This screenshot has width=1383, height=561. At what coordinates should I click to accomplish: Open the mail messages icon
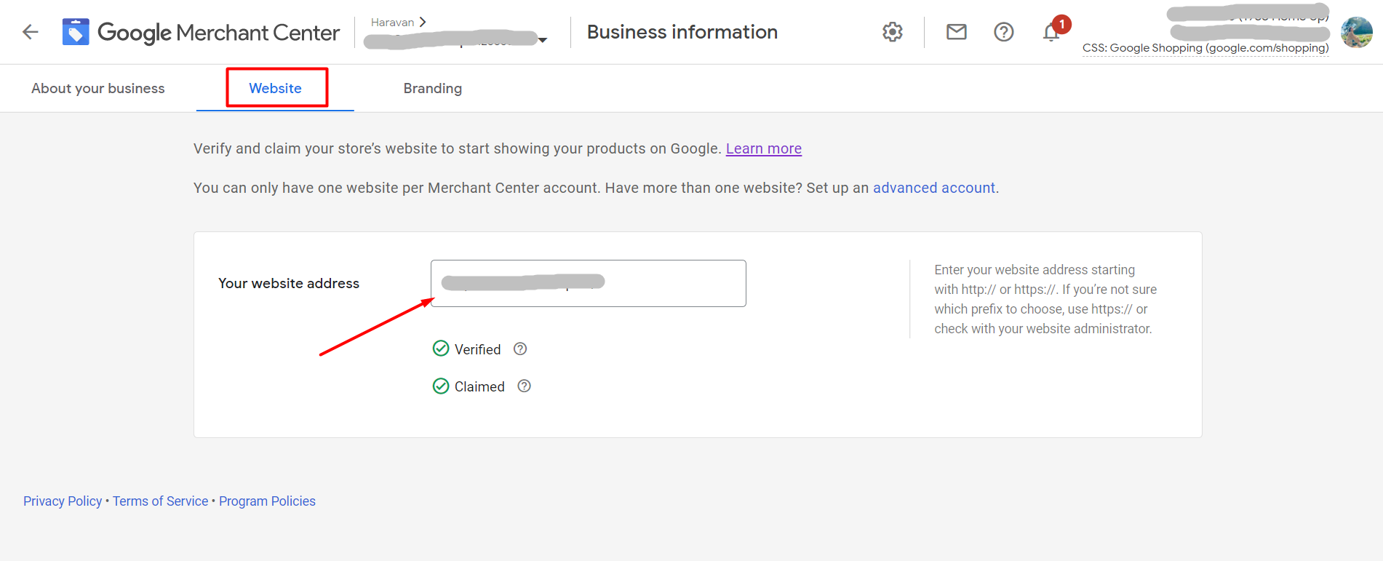(956, 32)
